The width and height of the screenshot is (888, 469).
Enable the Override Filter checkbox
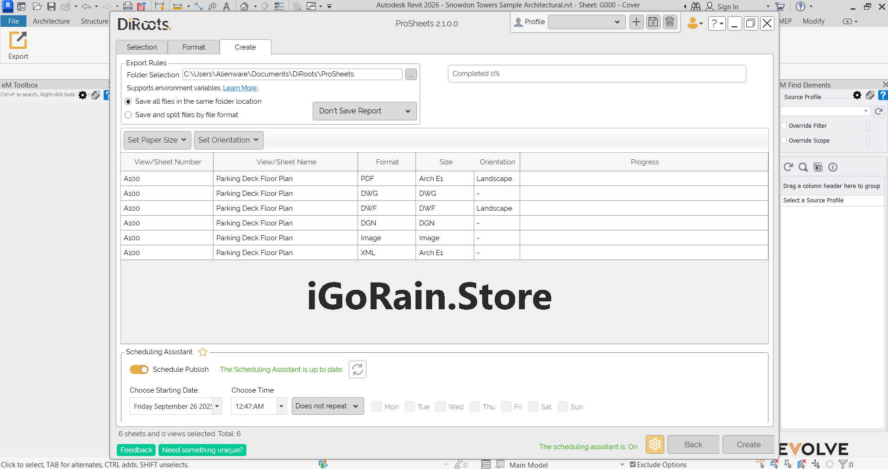[x=784, y=125]
